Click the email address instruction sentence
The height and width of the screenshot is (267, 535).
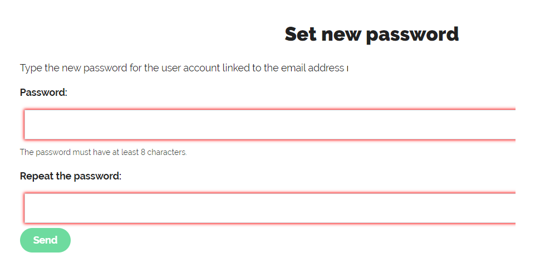(x=184, y=68)
